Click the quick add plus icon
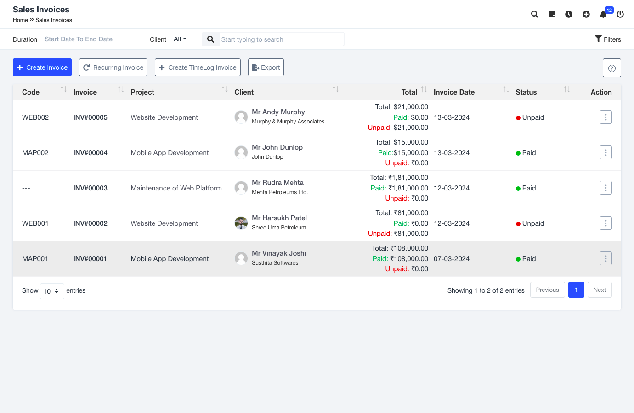Image resolution: width=634 pixels, height=413 pixels. coord(586,14)
